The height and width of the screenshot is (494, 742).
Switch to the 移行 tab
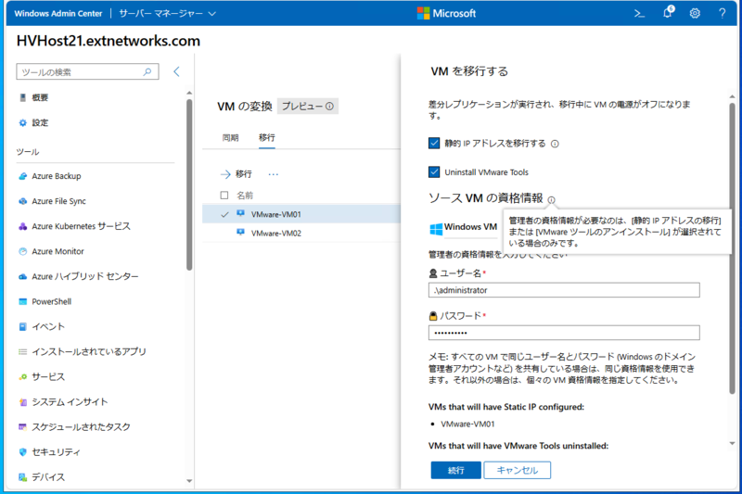[267, 137]
